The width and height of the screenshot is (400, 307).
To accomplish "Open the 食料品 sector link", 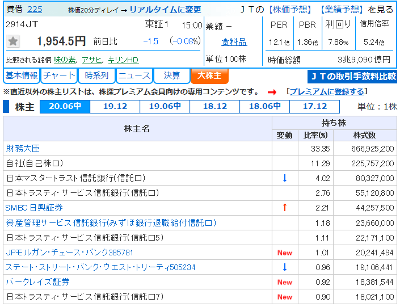I will pyautogui.click(x=234, y=42).
